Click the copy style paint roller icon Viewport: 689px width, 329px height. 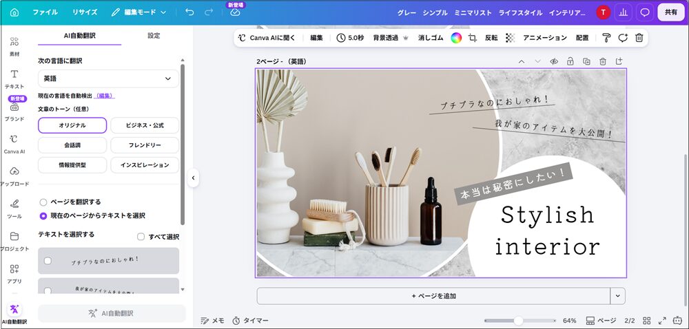[606, 38]
